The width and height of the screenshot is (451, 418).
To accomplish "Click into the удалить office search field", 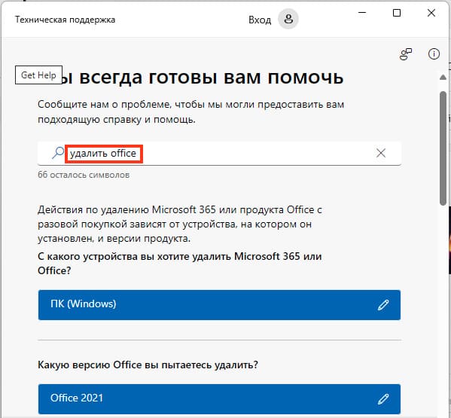I will tap(219, 154).
